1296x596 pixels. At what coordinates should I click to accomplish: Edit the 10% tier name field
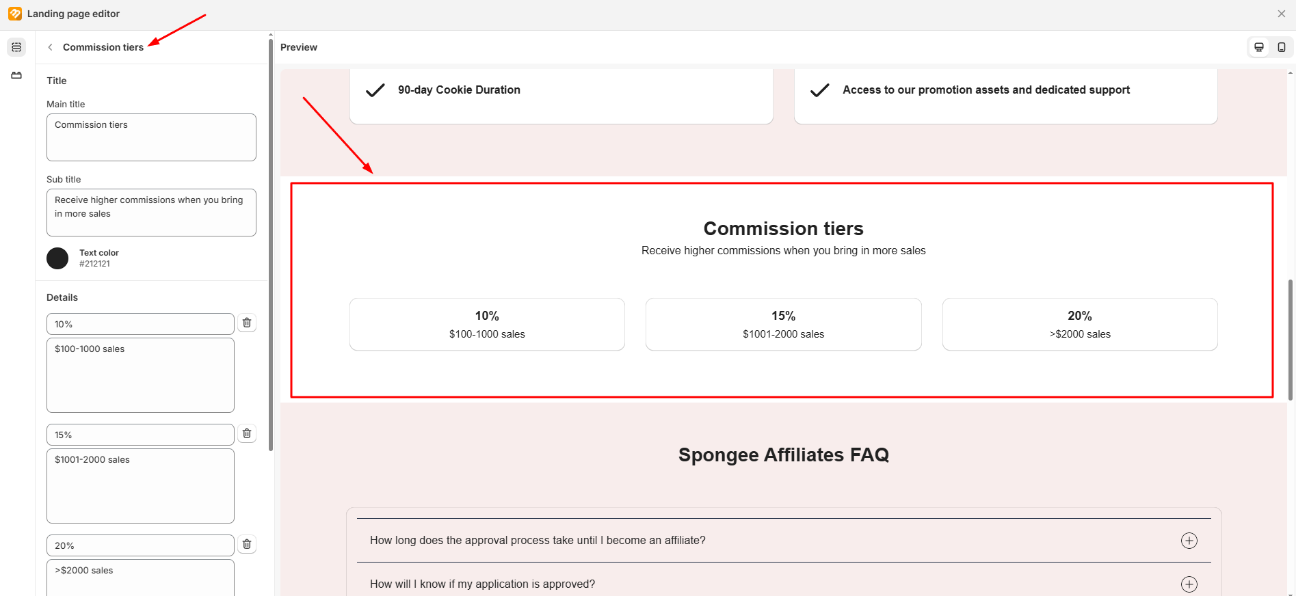tap(140, 324)
